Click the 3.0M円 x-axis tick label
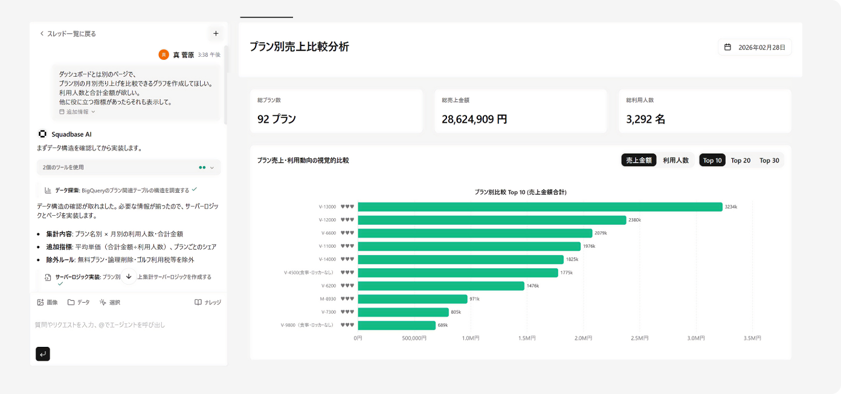Image resolution: width=841 pixels, height=394 pixels. [696, 338]
